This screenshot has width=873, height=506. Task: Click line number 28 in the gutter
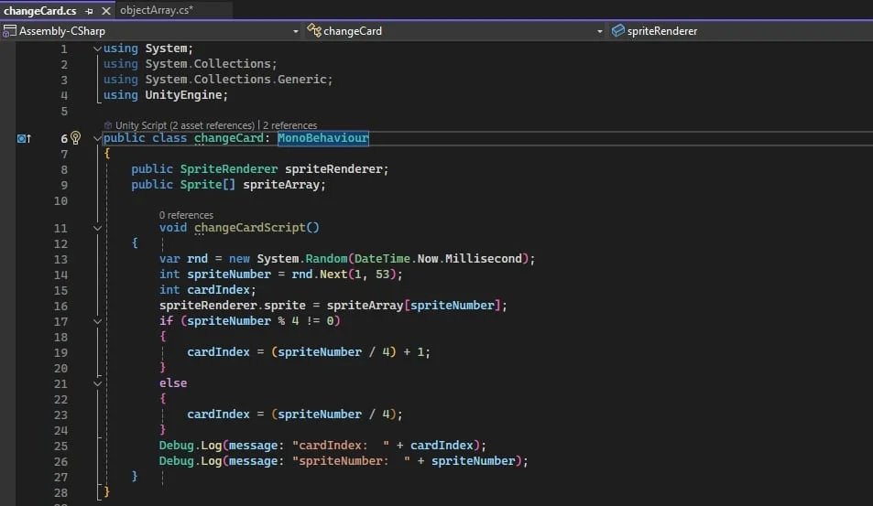(60, 493)
